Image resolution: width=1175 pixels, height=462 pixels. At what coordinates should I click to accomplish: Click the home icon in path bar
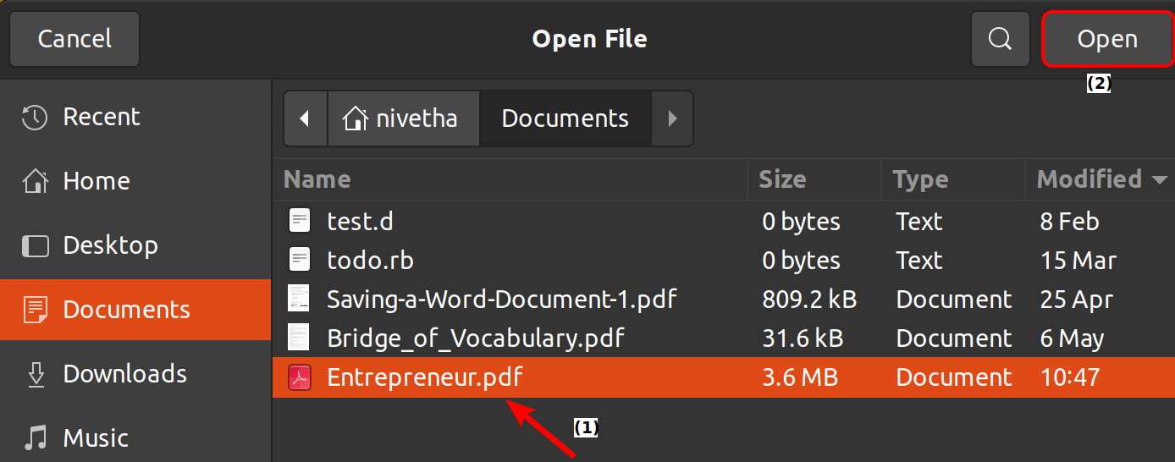click(355, 118)
